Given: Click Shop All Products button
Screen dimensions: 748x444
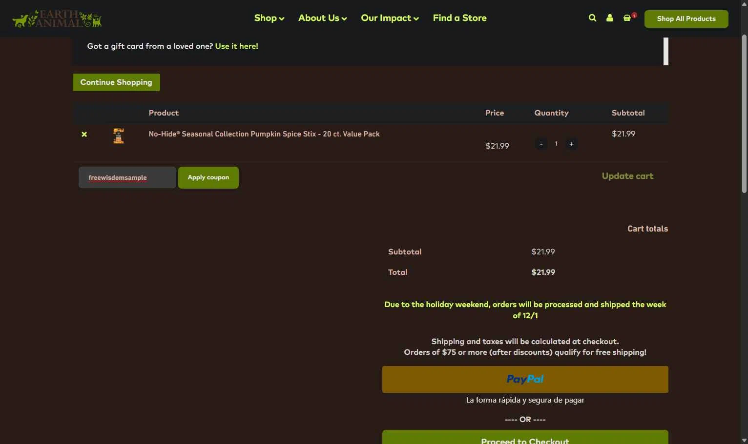Looking at the screenshot, I should [x=686, y=19].
